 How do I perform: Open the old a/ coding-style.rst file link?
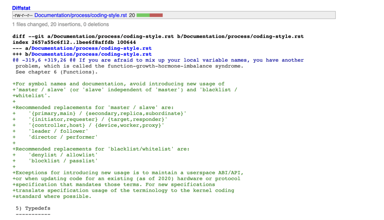click(x=91, y=48)
